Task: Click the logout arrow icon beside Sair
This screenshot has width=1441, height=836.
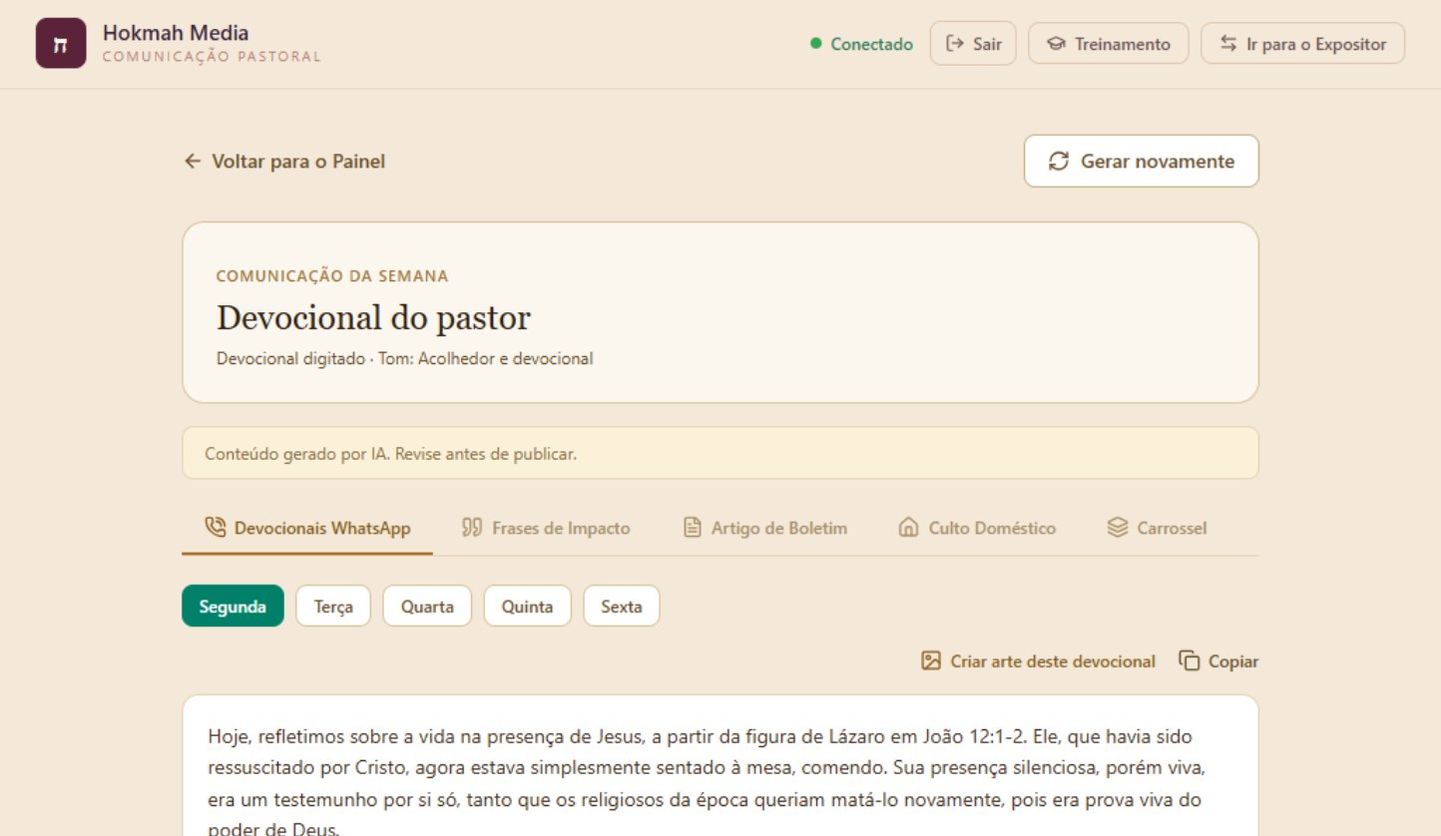Action: click(x=955, y=44)
